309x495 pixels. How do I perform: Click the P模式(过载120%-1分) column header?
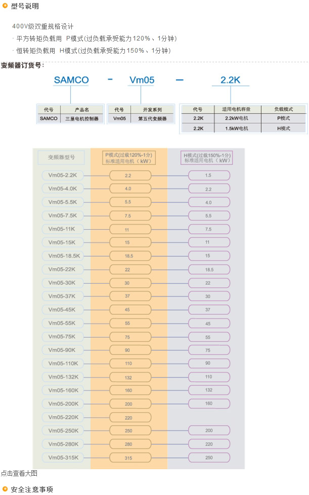[x=128, y=158]
